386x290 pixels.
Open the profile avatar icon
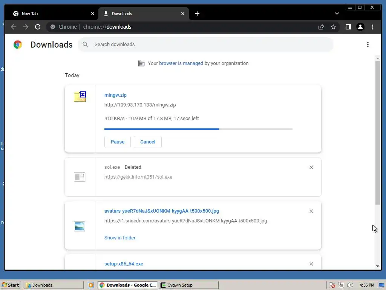[x=360, y=27]
